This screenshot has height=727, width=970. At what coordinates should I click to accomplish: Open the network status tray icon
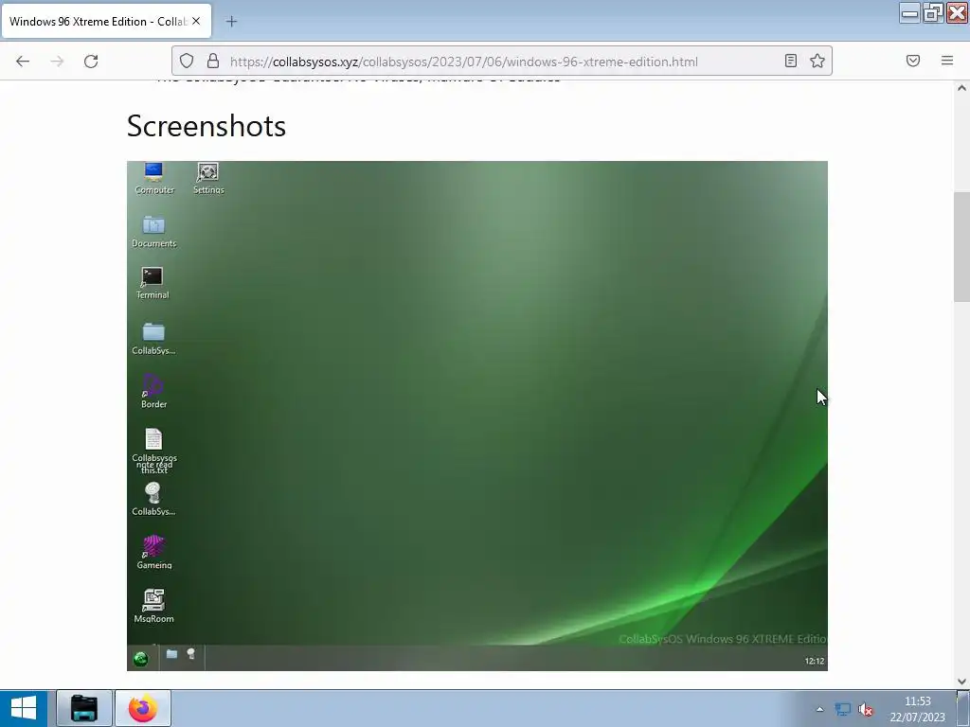coord(842,709)
